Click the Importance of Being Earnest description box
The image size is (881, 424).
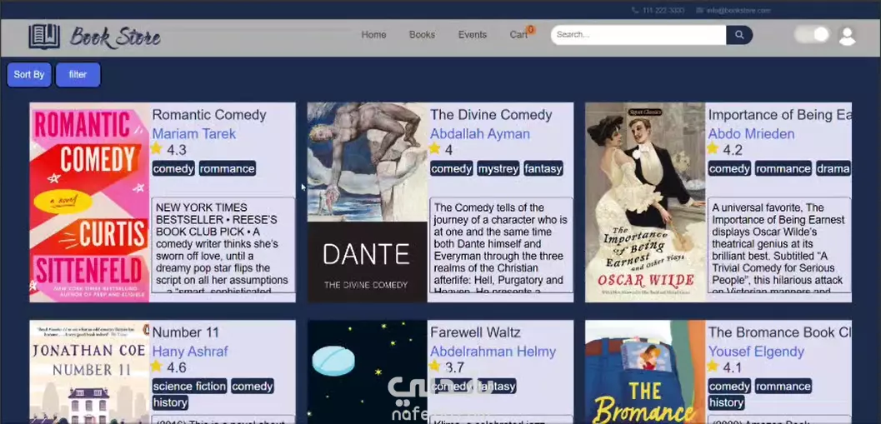tap(779, 245)
